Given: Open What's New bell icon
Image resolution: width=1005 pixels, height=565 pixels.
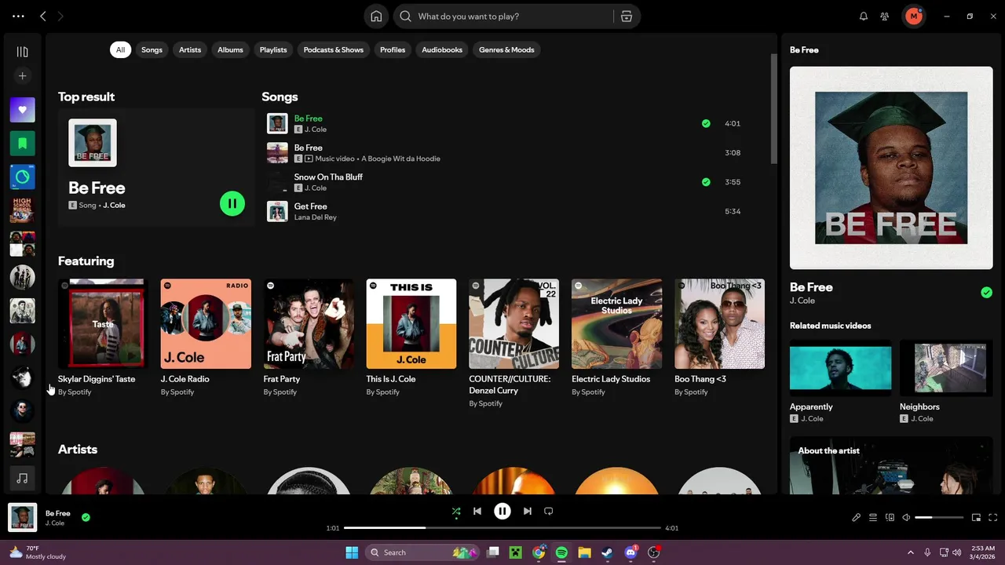Looking at the screenshot, I should coord(864,16).
